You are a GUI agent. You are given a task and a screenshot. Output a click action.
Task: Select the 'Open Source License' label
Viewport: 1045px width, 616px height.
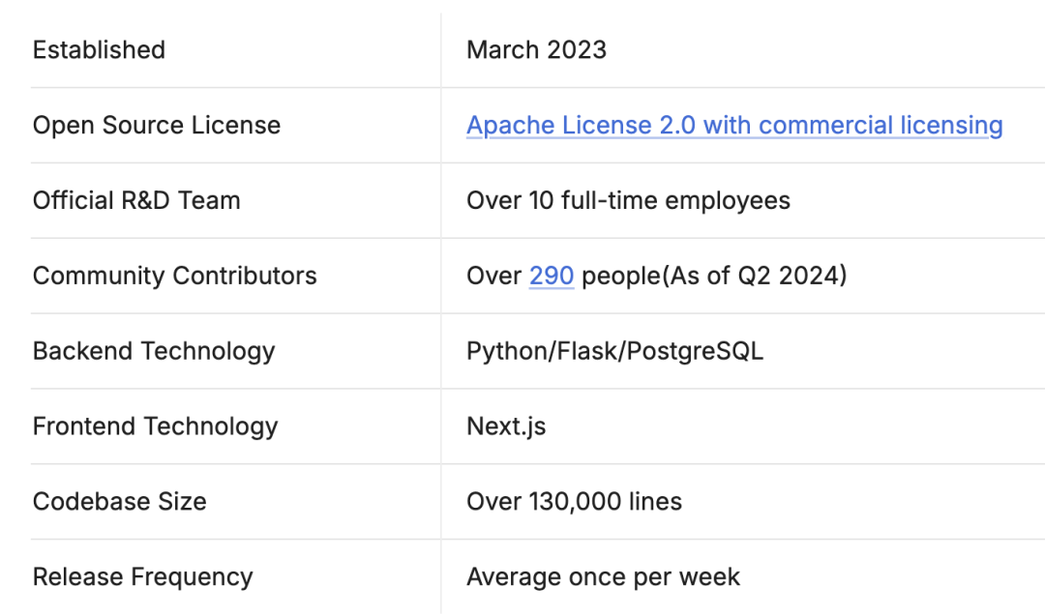pyautogui.click(x=157, y=125)
